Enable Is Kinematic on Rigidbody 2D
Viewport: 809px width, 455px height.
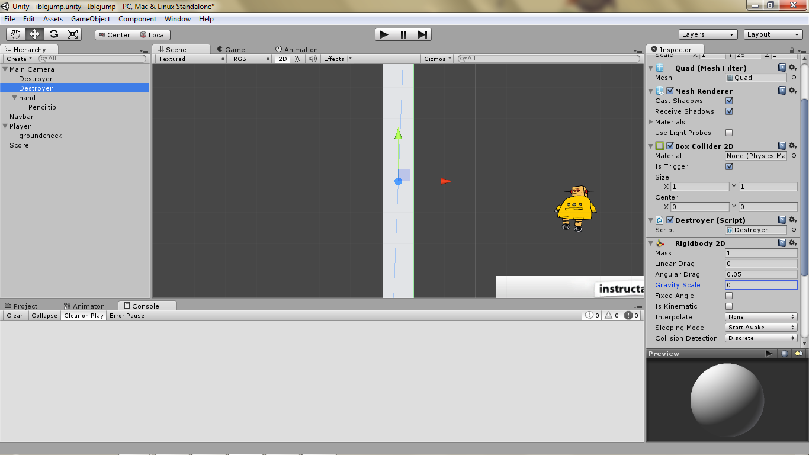coord(728,306)
